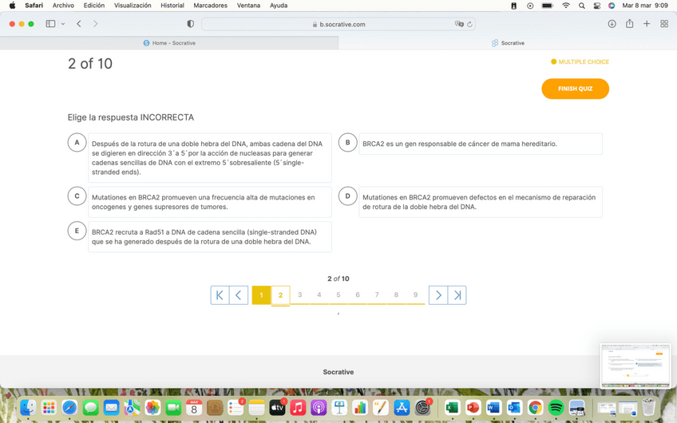The height and width of the screenshot is (423, 677).
Task: Click the Wi-Fi status icon
Action: click(566, 6)
